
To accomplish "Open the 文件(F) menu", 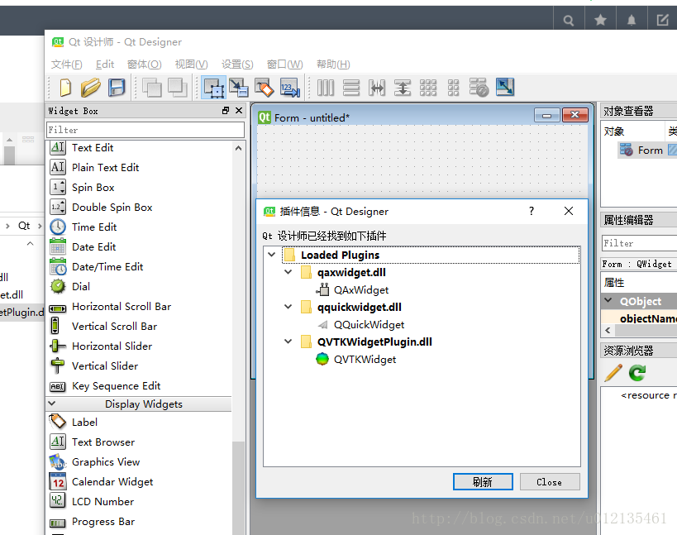I will [66, 64].
